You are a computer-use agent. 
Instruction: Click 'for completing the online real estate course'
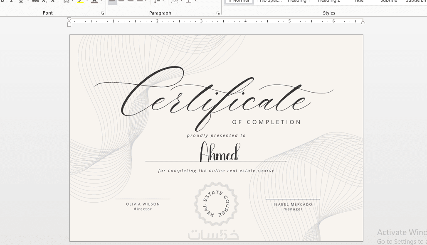pyautogui.click(x=216, y=171)
